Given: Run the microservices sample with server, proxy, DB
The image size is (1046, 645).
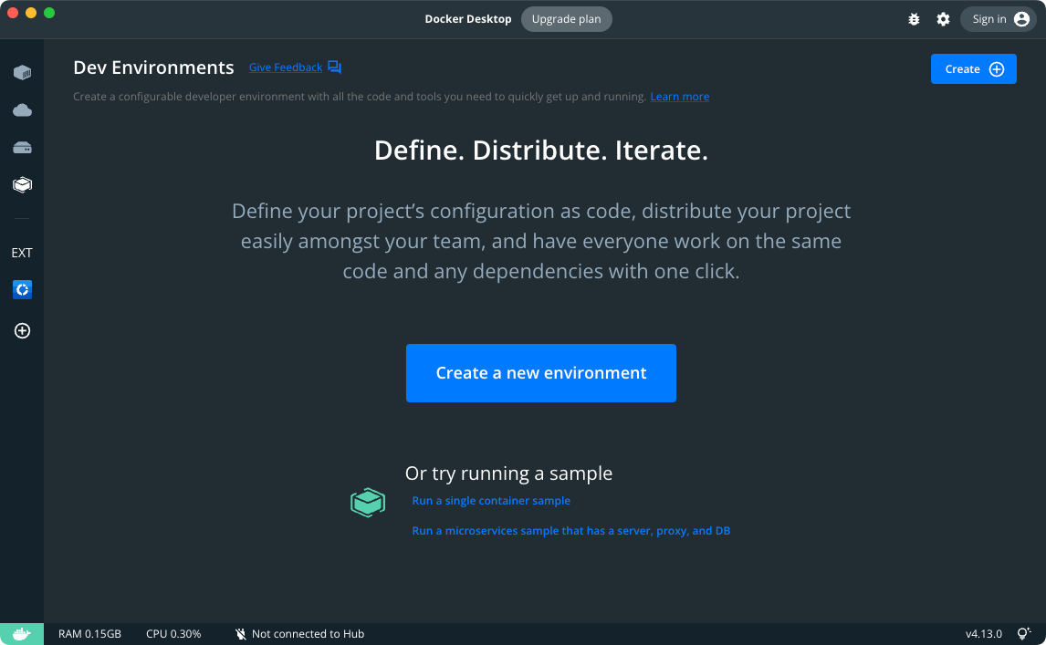Looking at the screenshot, I should (x=570, y=531).
